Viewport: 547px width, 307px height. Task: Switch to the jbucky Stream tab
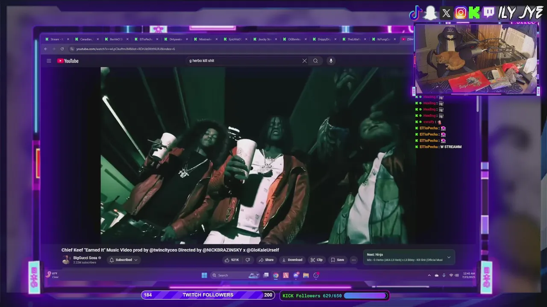[x=265, y=39]
